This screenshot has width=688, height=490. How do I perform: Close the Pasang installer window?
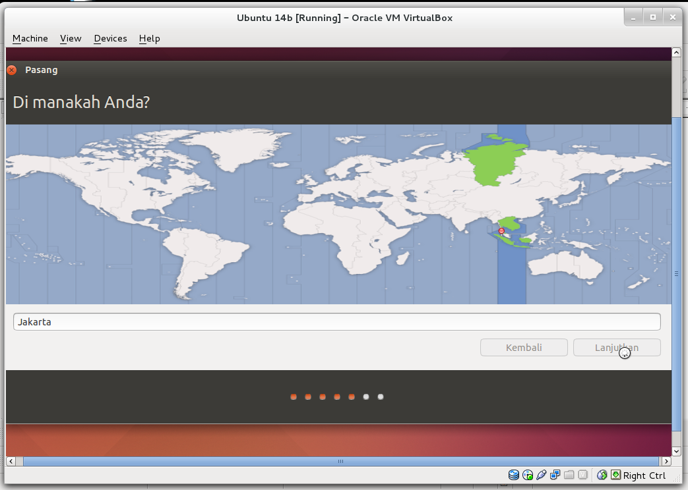tap(11, 69)
